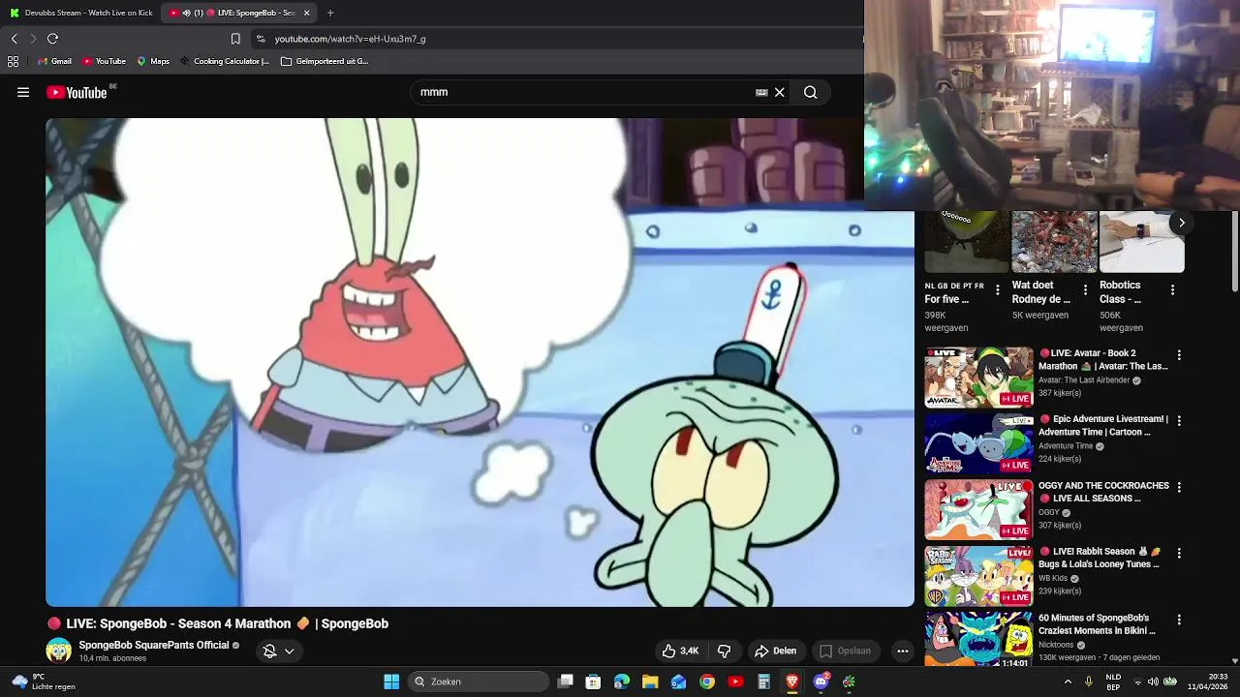Open the Epic Adventure Livestream title
Image resolution: width=1240 pixels, height=697 pixels.
pos(1102,426)
